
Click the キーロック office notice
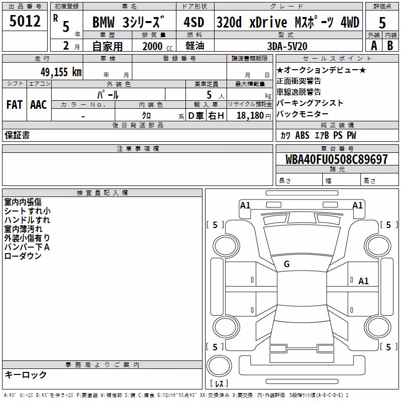[x=26, y=375]
